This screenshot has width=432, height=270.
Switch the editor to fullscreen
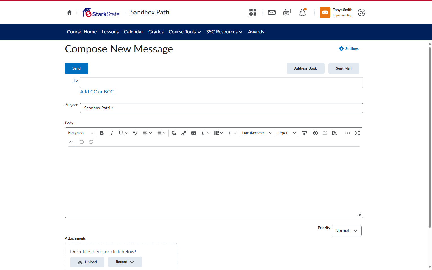(357, 133)
